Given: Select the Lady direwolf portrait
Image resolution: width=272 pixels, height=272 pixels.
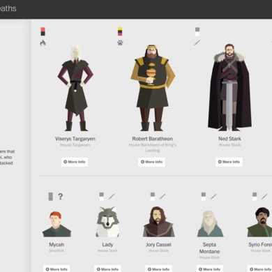Looking at the screenshot, I should (107, 222).
